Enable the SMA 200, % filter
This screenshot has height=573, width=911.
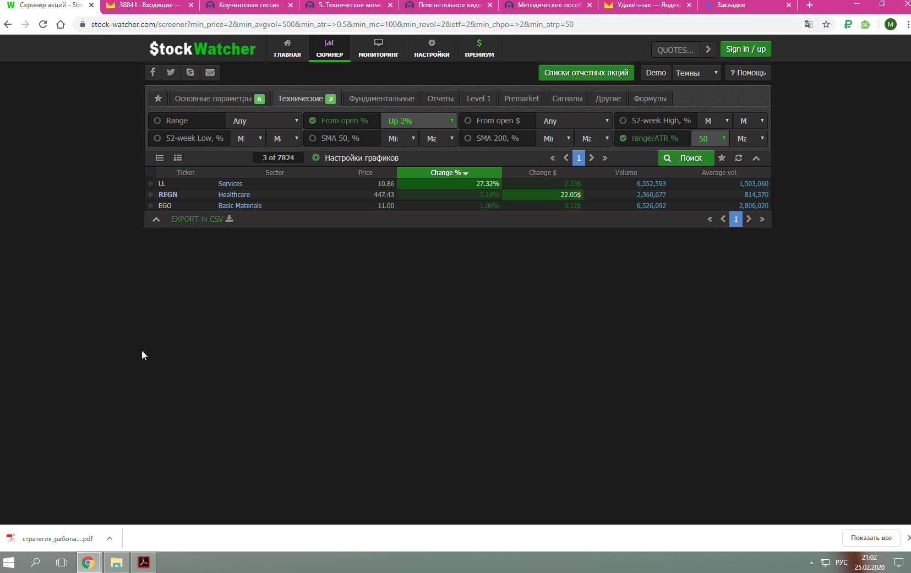pyautogui.click(x=468, y=138)
